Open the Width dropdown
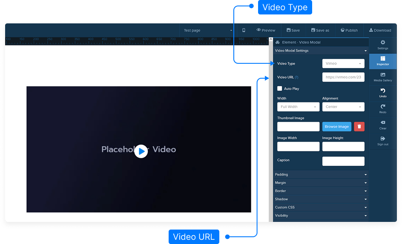 298,107
